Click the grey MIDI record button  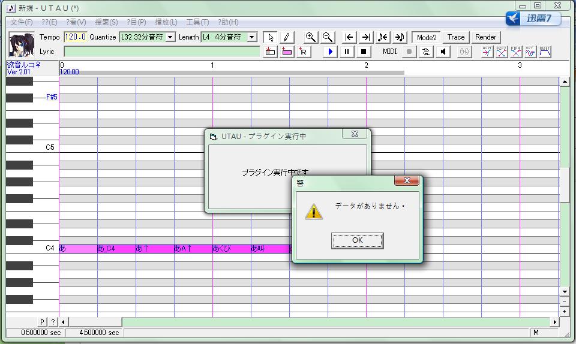click(409, 52)
